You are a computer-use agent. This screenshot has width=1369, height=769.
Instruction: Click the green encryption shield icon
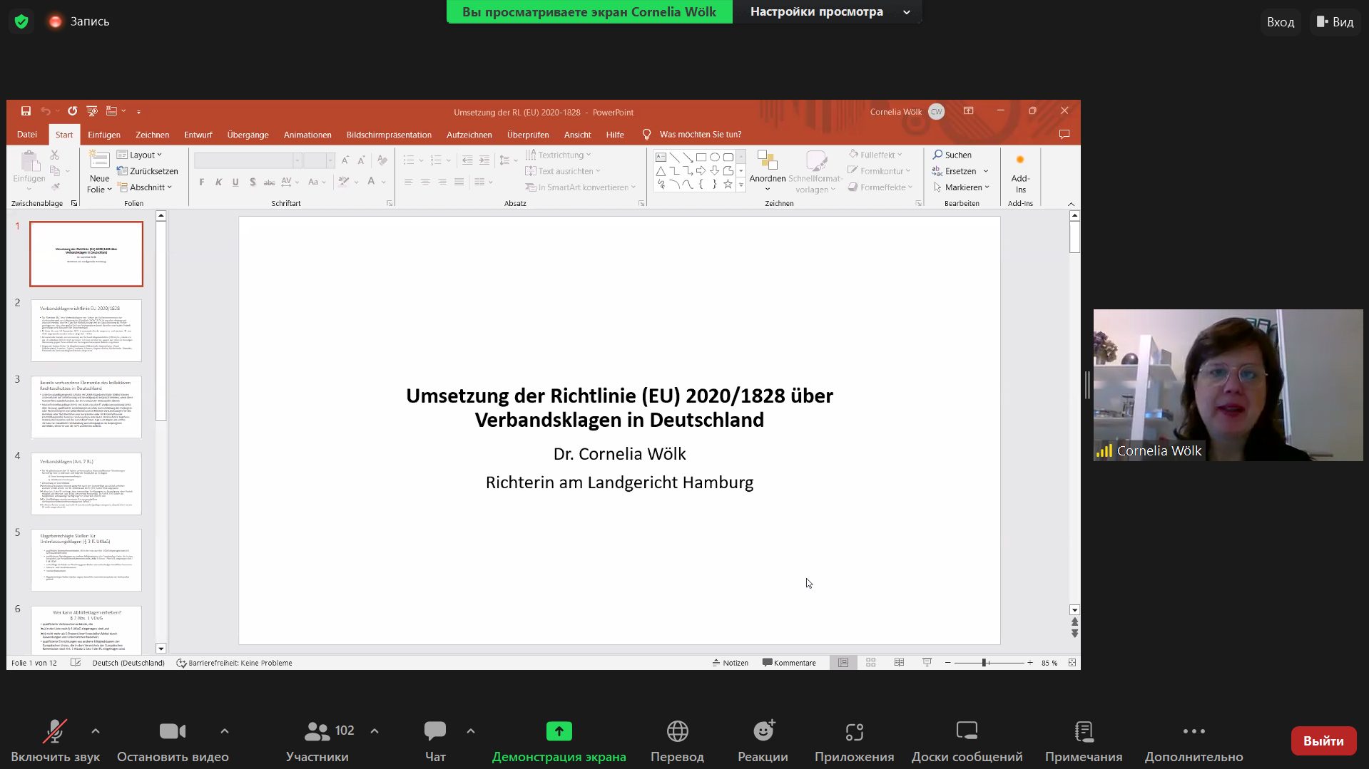point(21,21)
